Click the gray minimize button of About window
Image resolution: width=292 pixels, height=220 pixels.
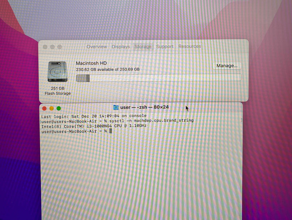(52, 47)
